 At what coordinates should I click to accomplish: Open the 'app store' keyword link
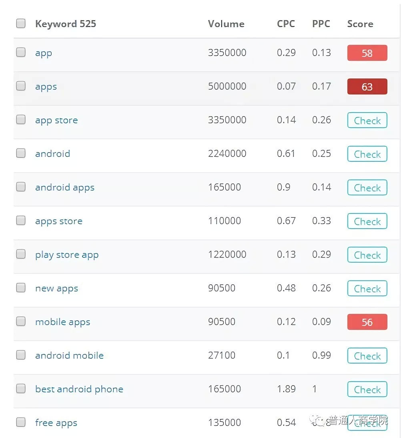coord(56,120)
